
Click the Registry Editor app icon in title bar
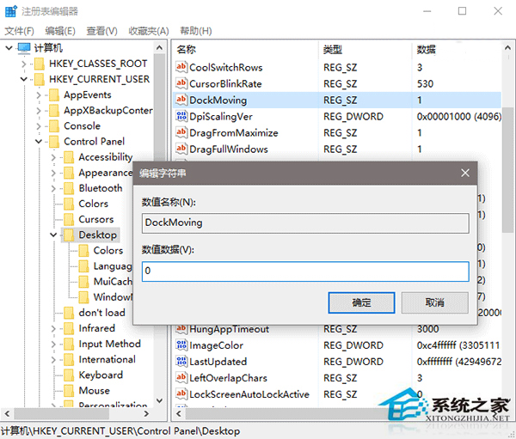(11, 11)
